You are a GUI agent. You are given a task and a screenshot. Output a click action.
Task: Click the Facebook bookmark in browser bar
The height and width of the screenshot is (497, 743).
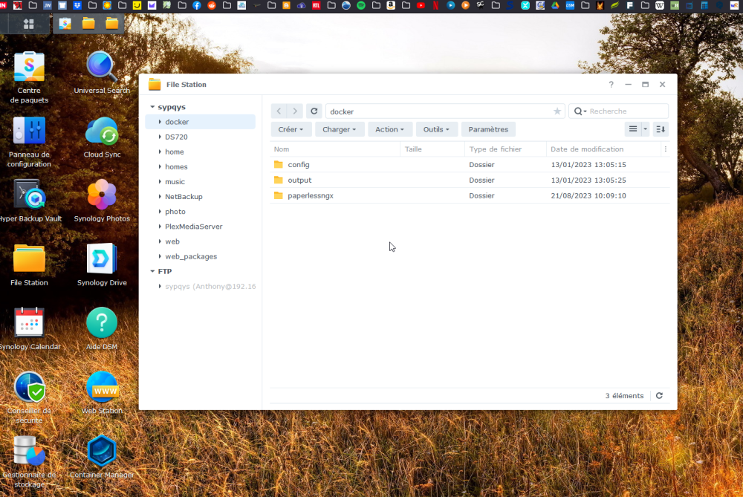(x=197, y=6)
